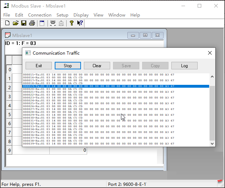
Task: Open the View menu
Action: [98, 15]
